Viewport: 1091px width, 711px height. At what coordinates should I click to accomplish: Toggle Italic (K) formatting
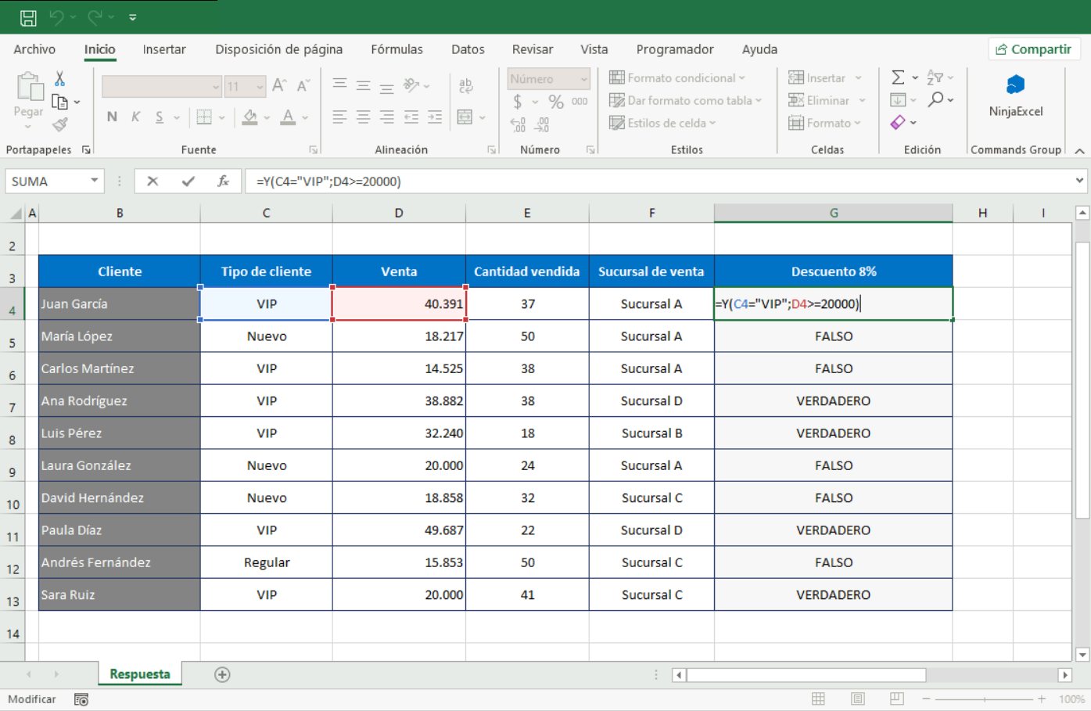pos(135,117)
